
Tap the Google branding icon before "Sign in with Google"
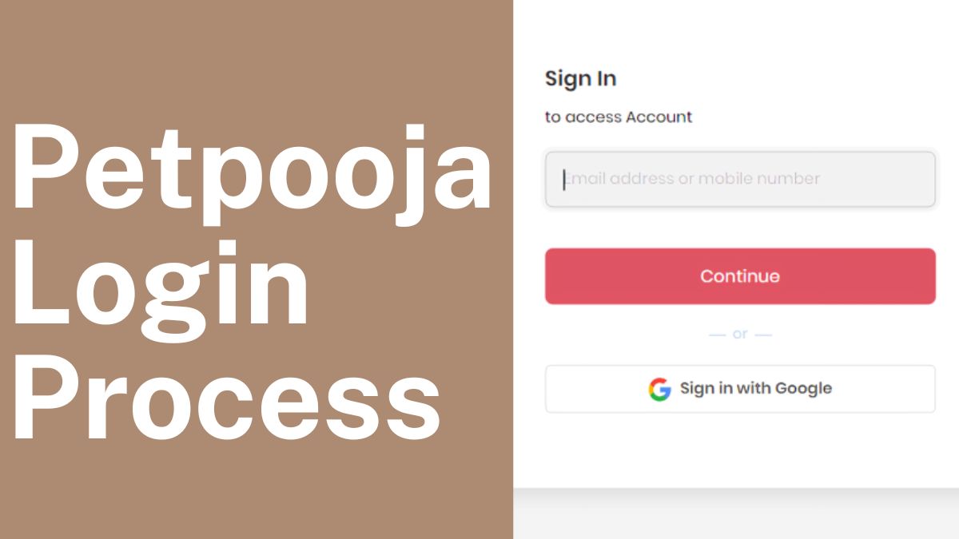658,389
